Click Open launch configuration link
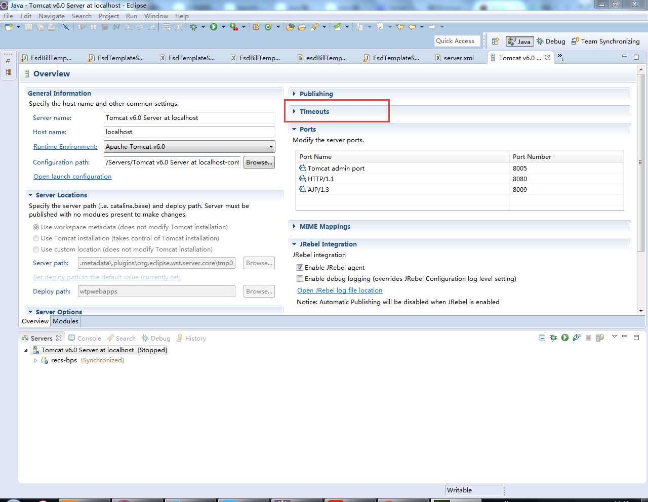This screenshot has height=502, width=648. (72, 176)
